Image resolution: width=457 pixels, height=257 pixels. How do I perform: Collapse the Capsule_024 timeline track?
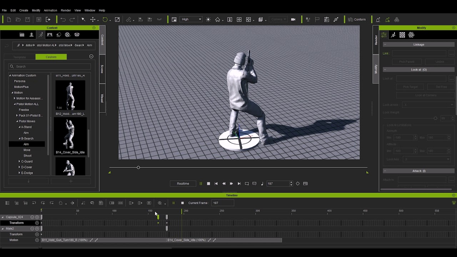(x=2, y=217)
